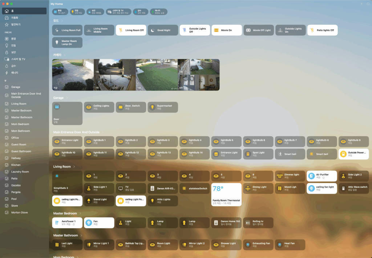This screenshot has height=258, width=372.
Task: Click the alarm icon on SimpliSafe 3 tile
Action: click(57, 176)
